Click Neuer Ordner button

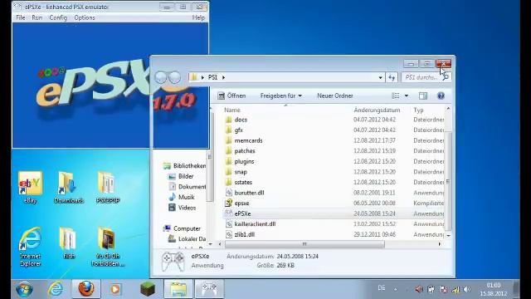pyautogui.click(x=335, y=96)
